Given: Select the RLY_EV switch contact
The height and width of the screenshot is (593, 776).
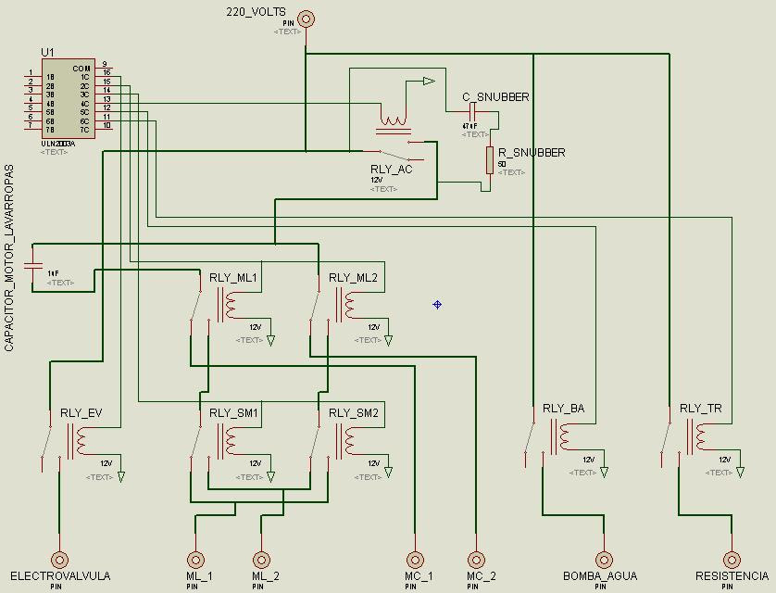Looking at the screenshot, I should click(x=51, y=442).
